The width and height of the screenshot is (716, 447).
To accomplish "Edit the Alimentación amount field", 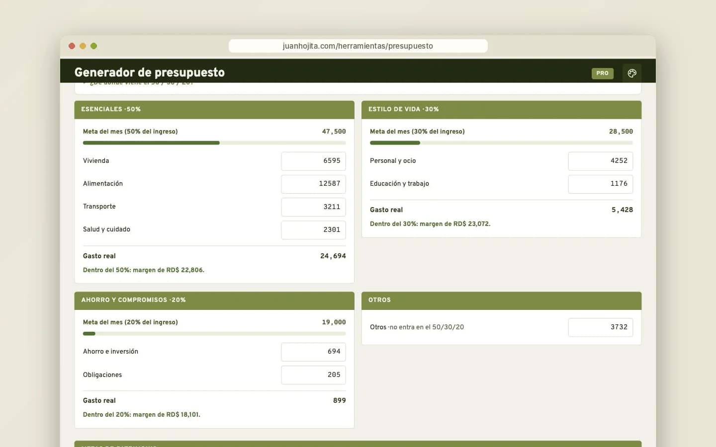I will [313, 184].
